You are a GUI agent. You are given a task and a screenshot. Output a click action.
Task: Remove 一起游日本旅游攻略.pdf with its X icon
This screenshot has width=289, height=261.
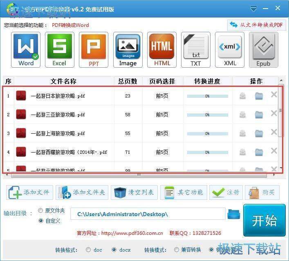click(x=274, y=95)
